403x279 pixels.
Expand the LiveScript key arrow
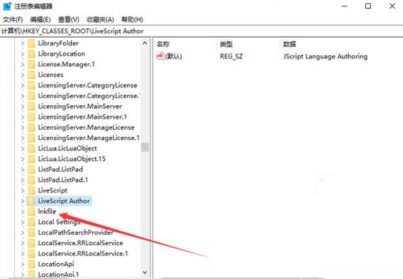coord(23,190)
